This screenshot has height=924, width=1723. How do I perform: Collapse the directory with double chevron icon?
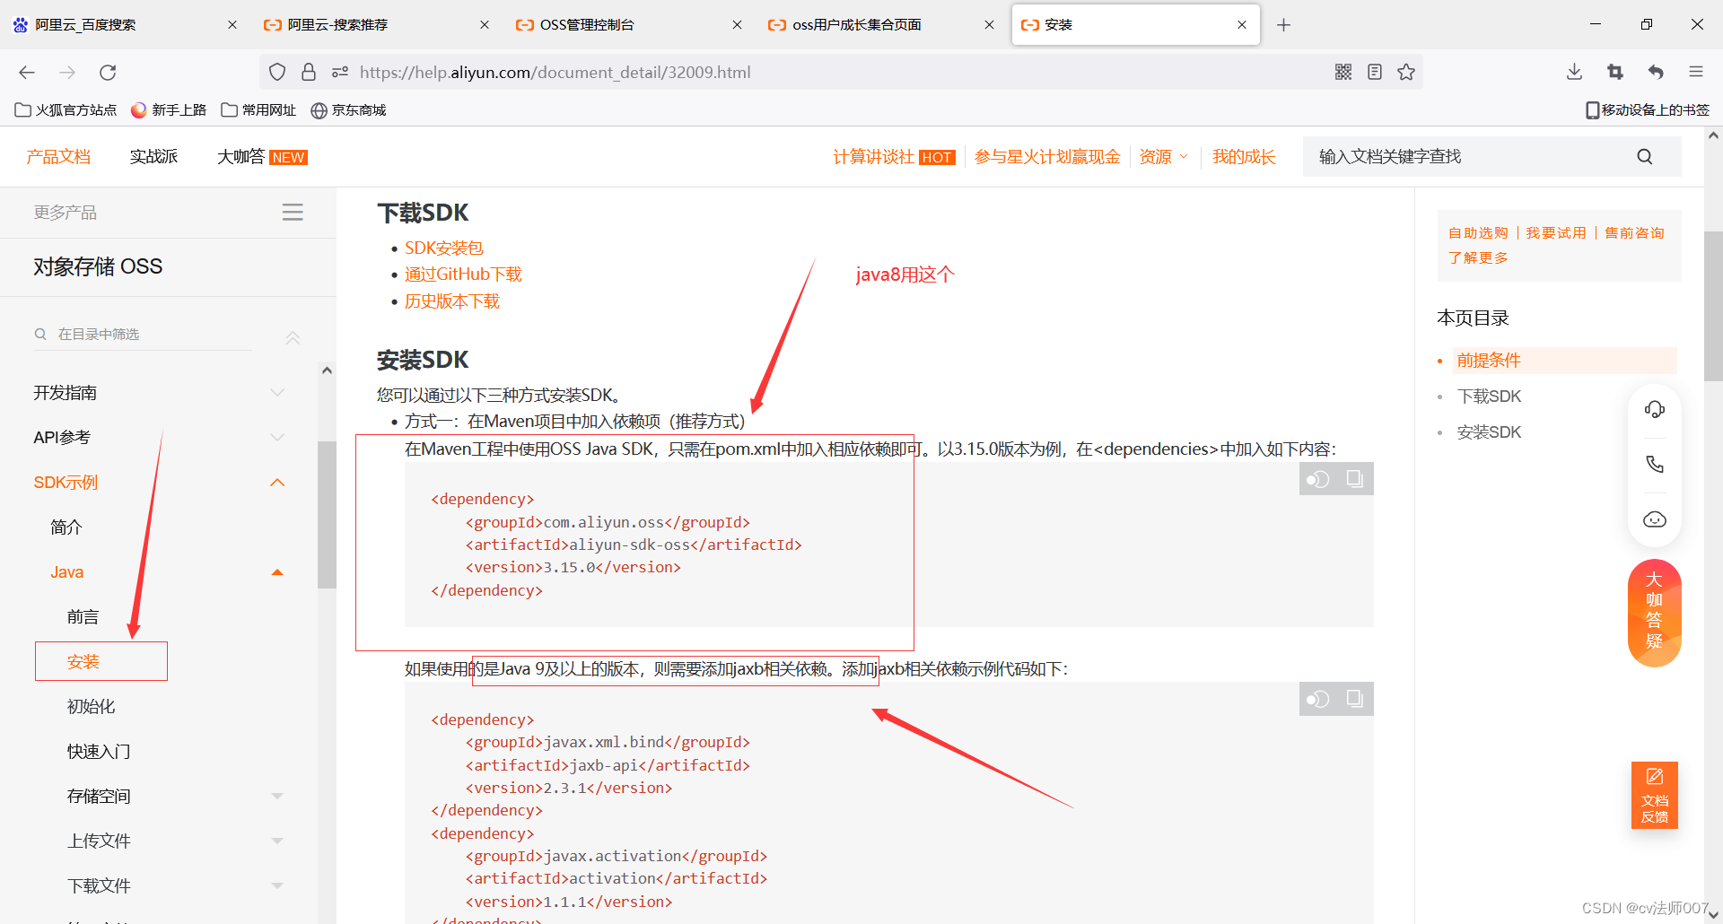293,338
